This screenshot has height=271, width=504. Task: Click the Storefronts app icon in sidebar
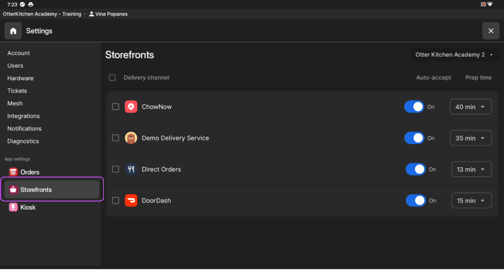pos(13,189)
